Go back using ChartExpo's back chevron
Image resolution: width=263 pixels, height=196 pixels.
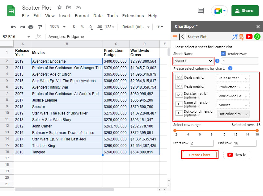(183, 36)
